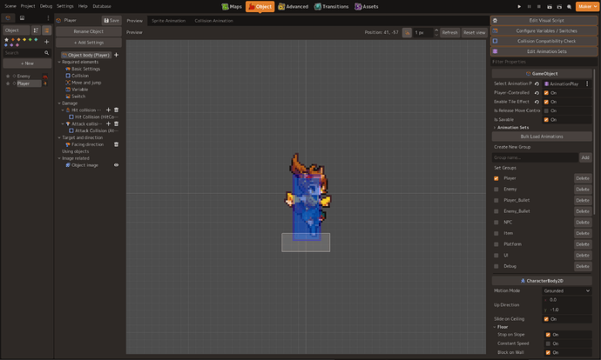This screenshot has height=360, width=601.
Task: Play the game with the run icon
Action: (x=519, y=6)
